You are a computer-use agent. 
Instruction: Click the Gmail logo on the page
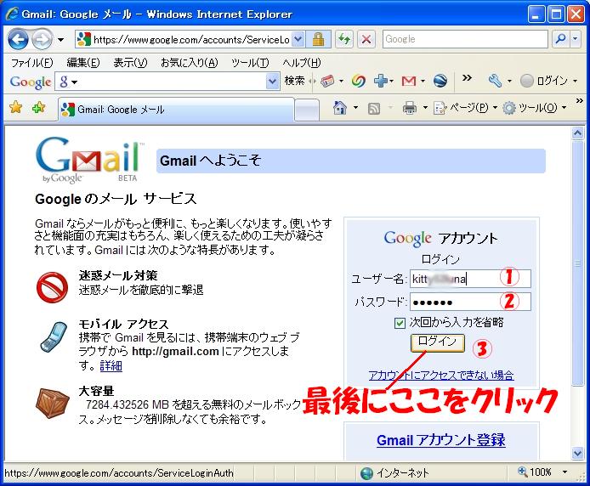pyautogui.click(x=88, y=160)
